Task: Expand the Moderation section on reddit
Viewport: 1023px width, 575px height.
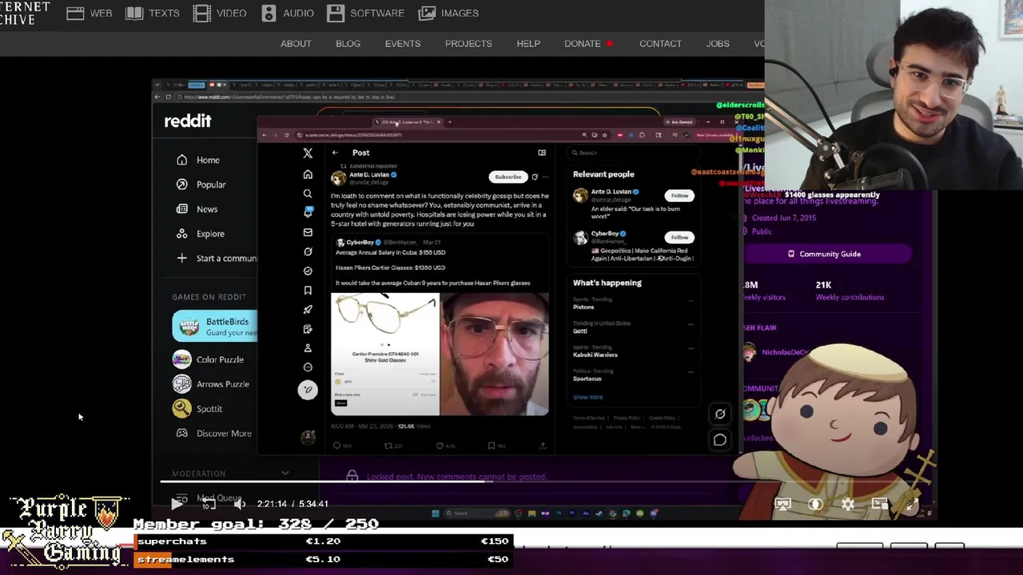Action: (285, 474)
